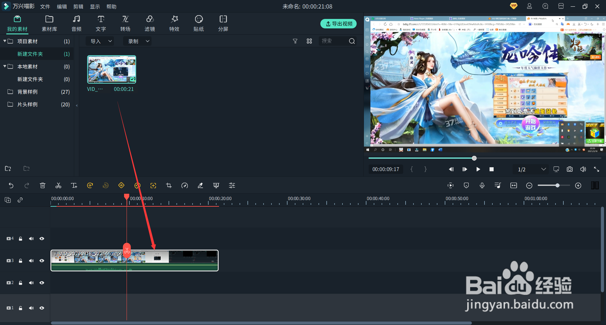Add a marker with the shield icon
606x325 pixels.
point(466,186)
